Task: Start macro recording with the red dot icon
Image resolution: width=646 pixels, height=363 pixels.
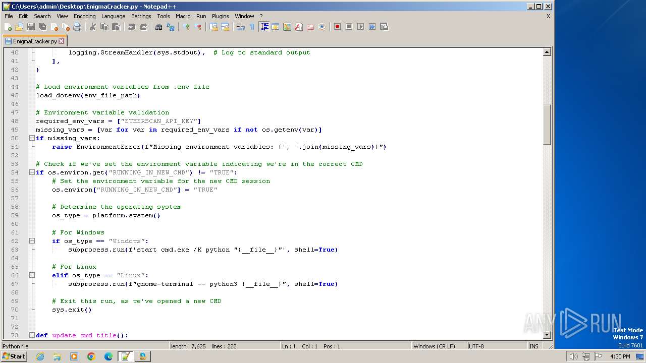Action: [338, 27]
